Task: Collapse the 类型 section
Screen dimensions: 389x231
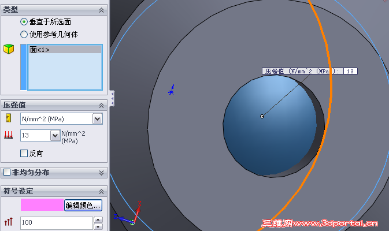Action: [102, 10]
